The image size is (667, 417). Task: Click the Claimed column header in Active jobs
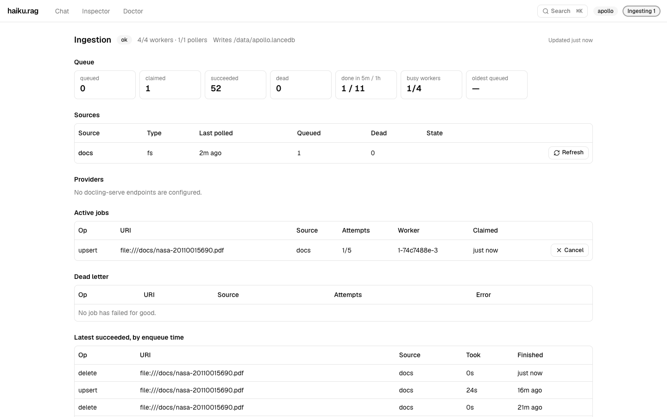(485, 230)
